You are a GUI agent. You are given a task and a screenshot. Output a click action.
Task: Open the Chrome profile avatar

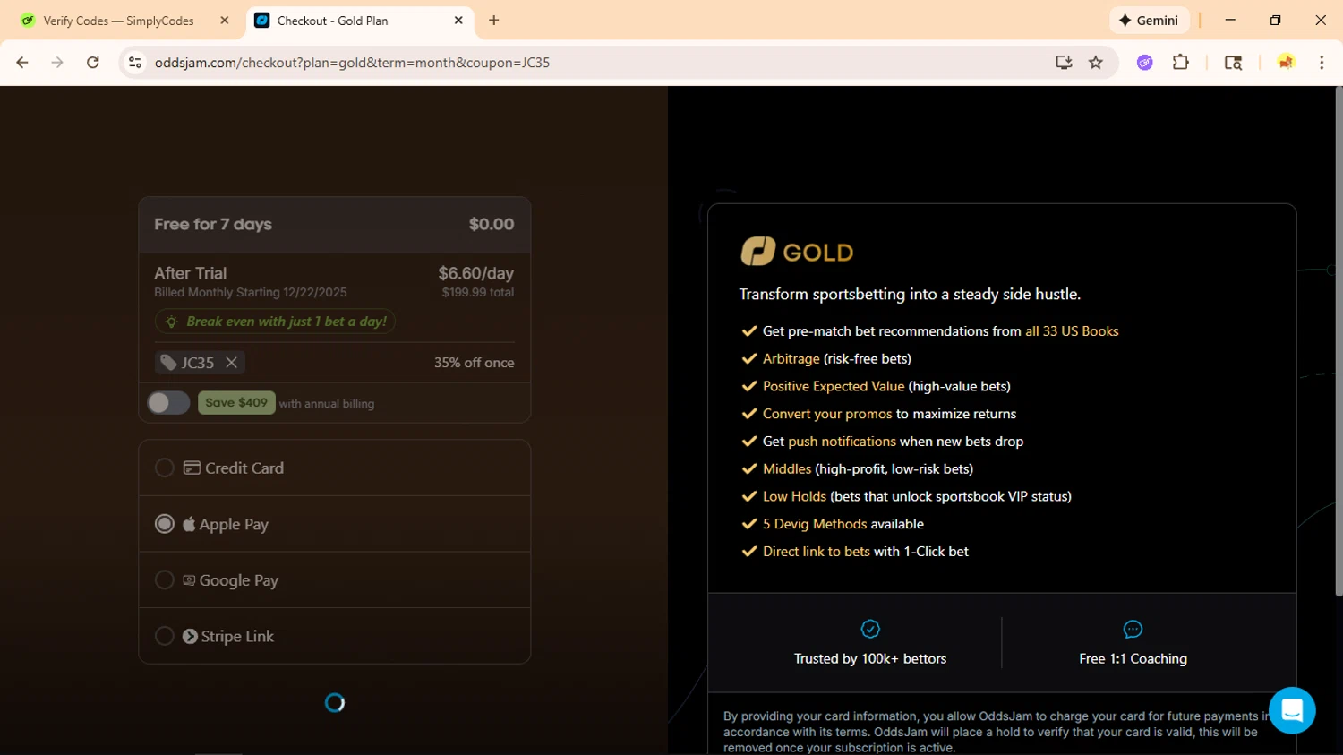(1286, 63)
